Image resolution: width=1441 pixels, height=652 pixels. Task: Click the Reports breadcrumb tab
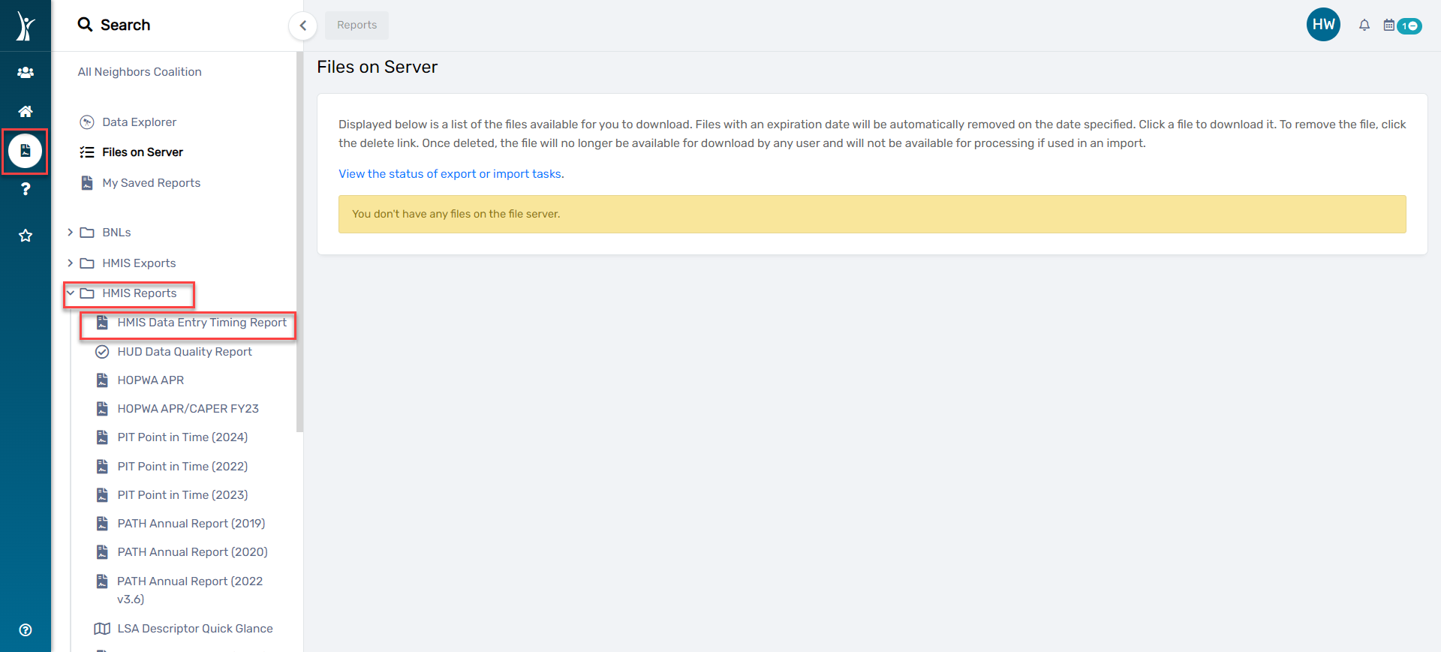tap(356, 25)
